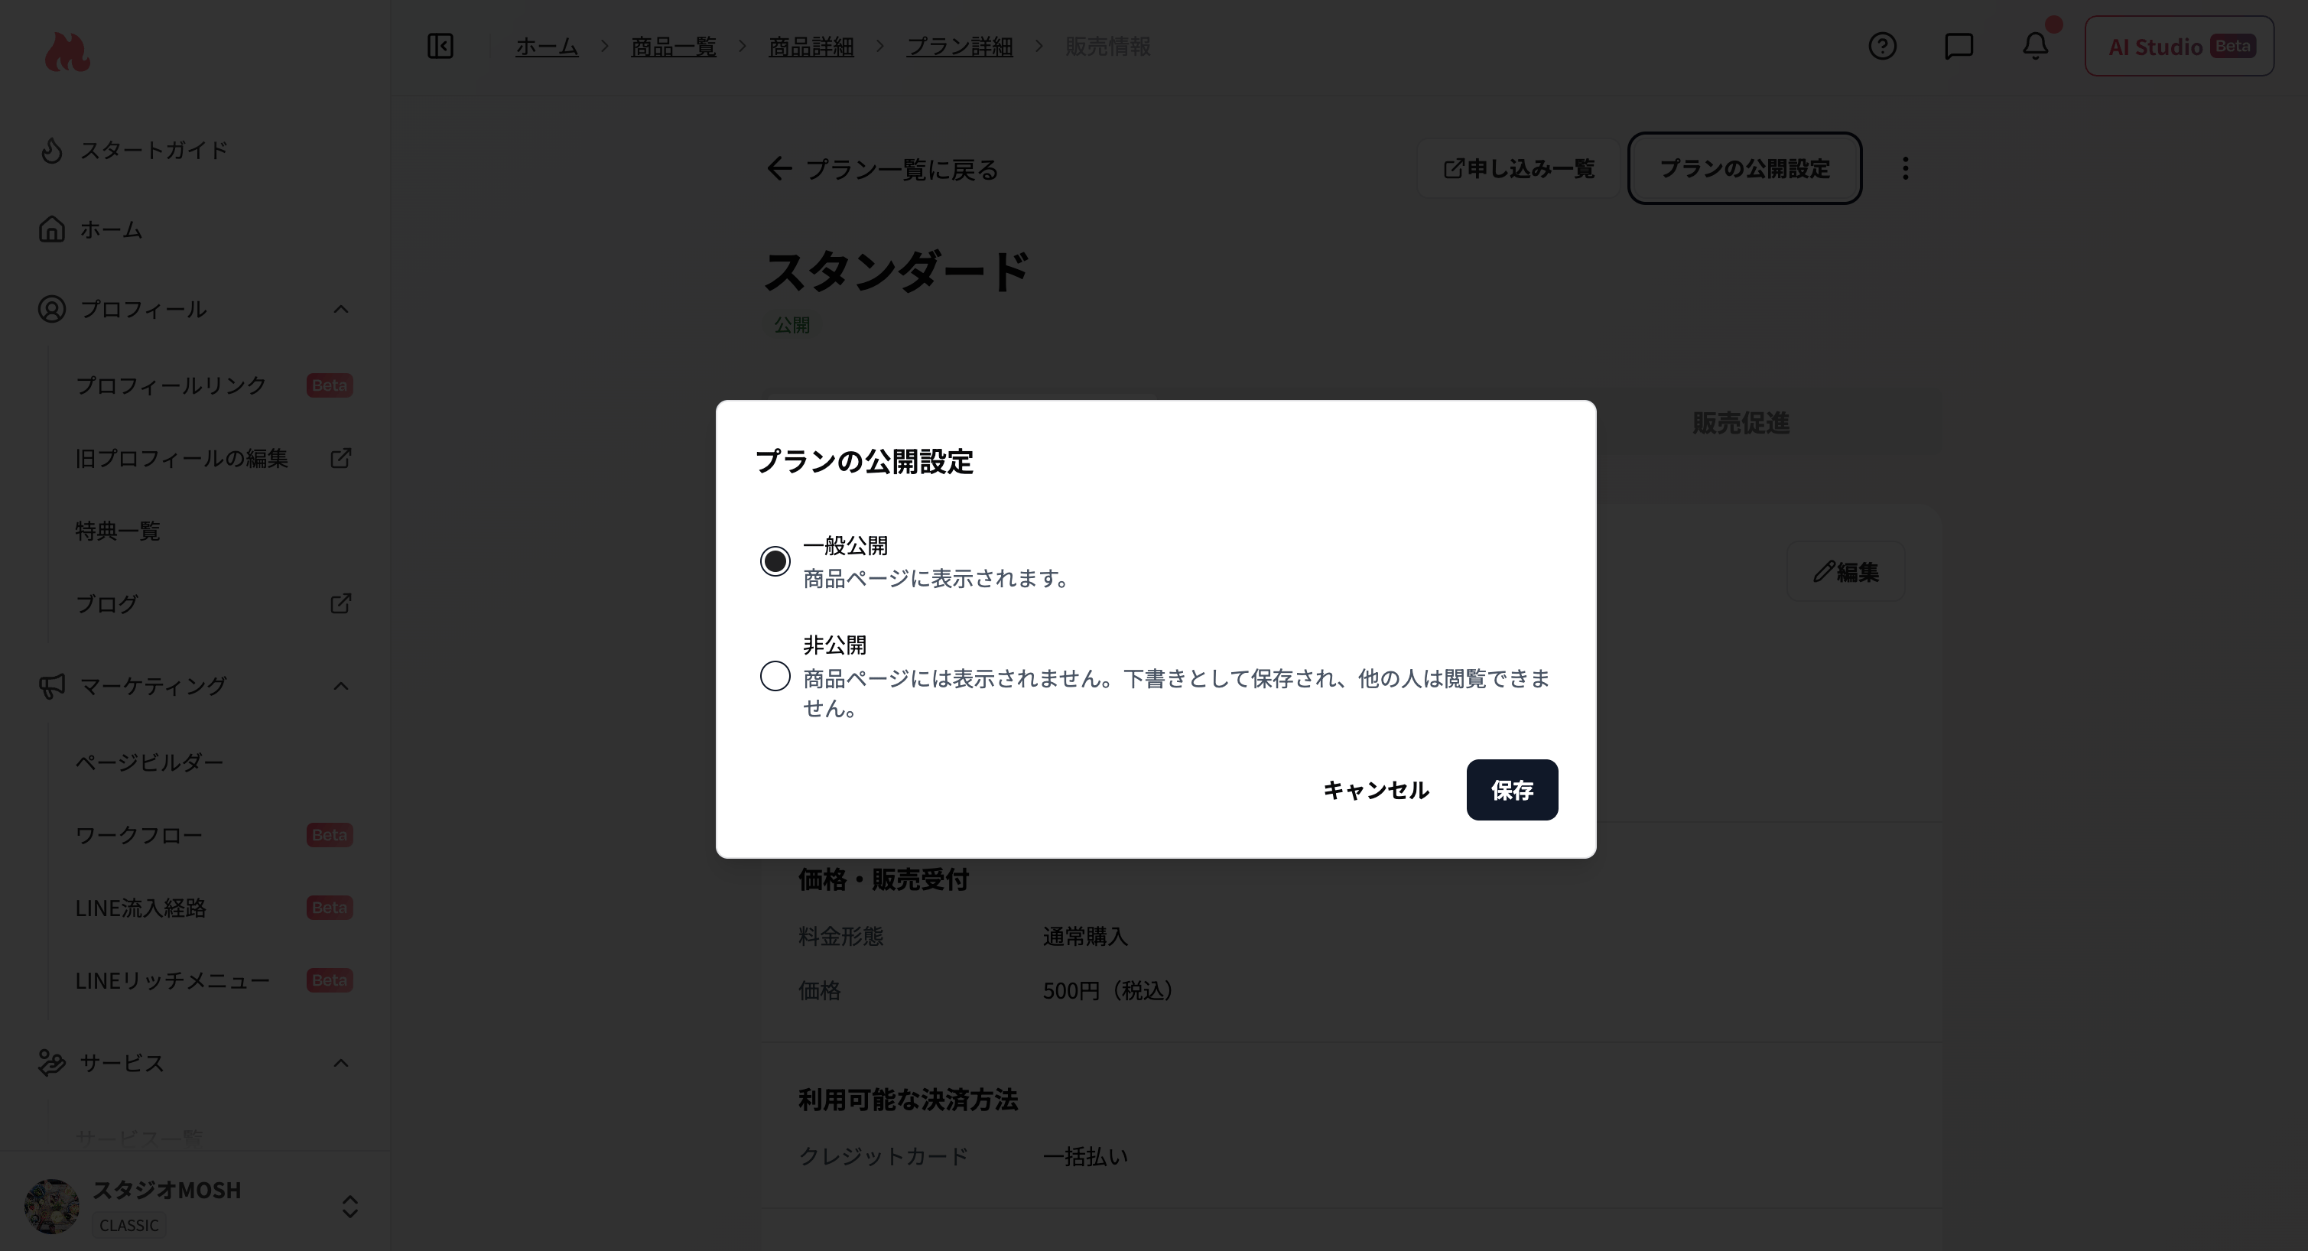2308x1251 pixels.
Task: Click 一括払い payment value
Action: click(x=1085, y=1157)
